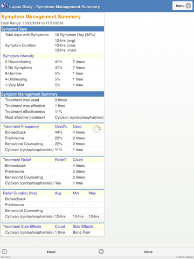The image size is (194, 259).
Task: Select the Symptom Management Summary blue header
Action: 52,94
